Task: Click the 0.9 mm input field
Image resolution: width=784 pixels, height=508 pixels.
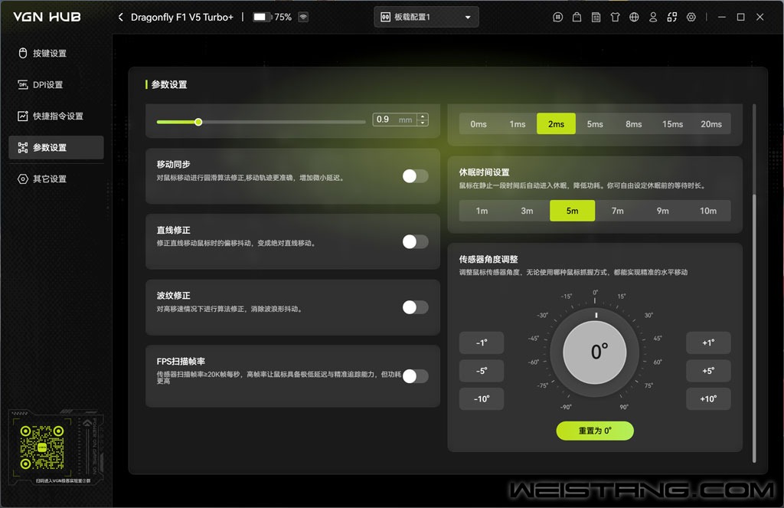Action: [395, 120]
